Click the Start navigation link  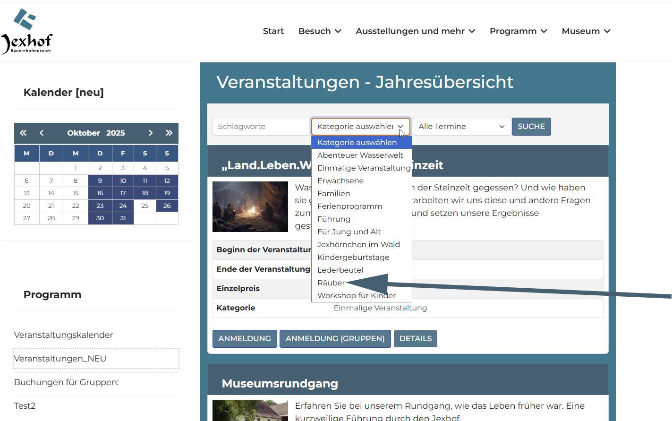[x=273, y=31]
